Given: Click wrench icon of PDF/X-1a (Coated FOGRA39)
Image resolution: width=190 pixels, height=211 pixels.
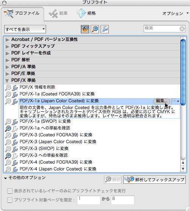Looking at the screenshot, I should (15, 95).
